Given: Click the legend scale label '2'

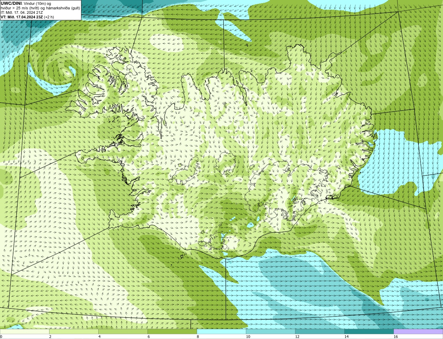Looking at the screenshot, I should 50,337.
